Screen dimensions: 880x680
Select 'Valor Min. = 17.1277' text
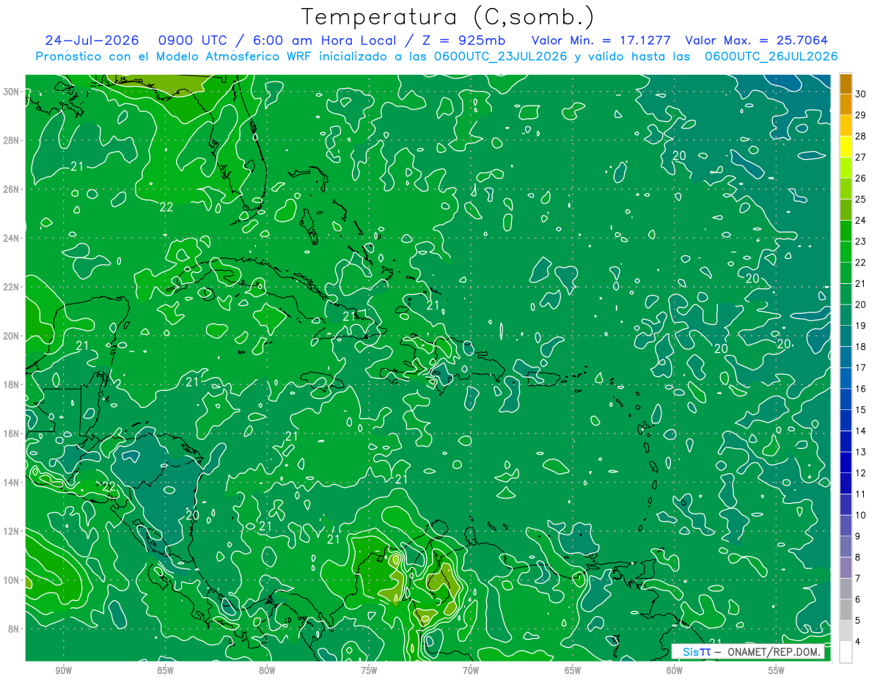601,40
